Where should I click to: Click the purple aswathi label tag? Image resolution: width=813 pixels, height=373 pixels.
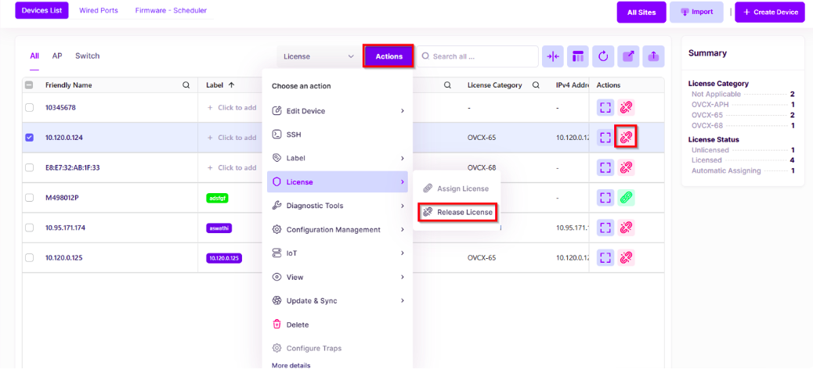(219, 228)
